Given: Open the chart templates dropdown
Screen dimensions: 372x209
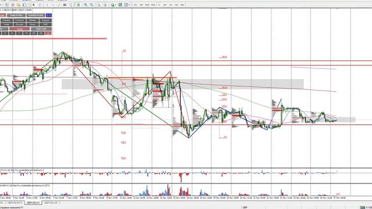Looking at the screenshot, I should pos(127,5).
